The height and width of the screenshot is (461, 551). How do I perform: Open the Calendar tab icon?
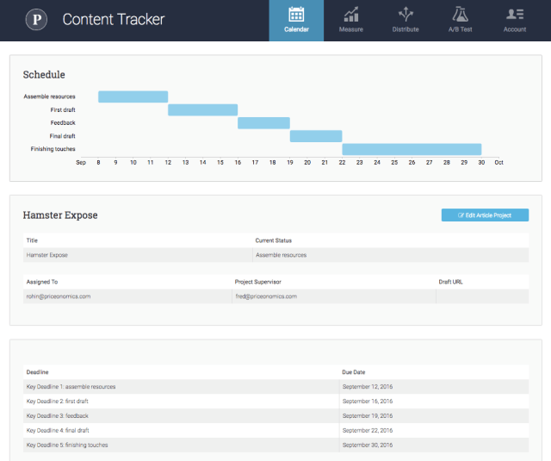point(296,15)
